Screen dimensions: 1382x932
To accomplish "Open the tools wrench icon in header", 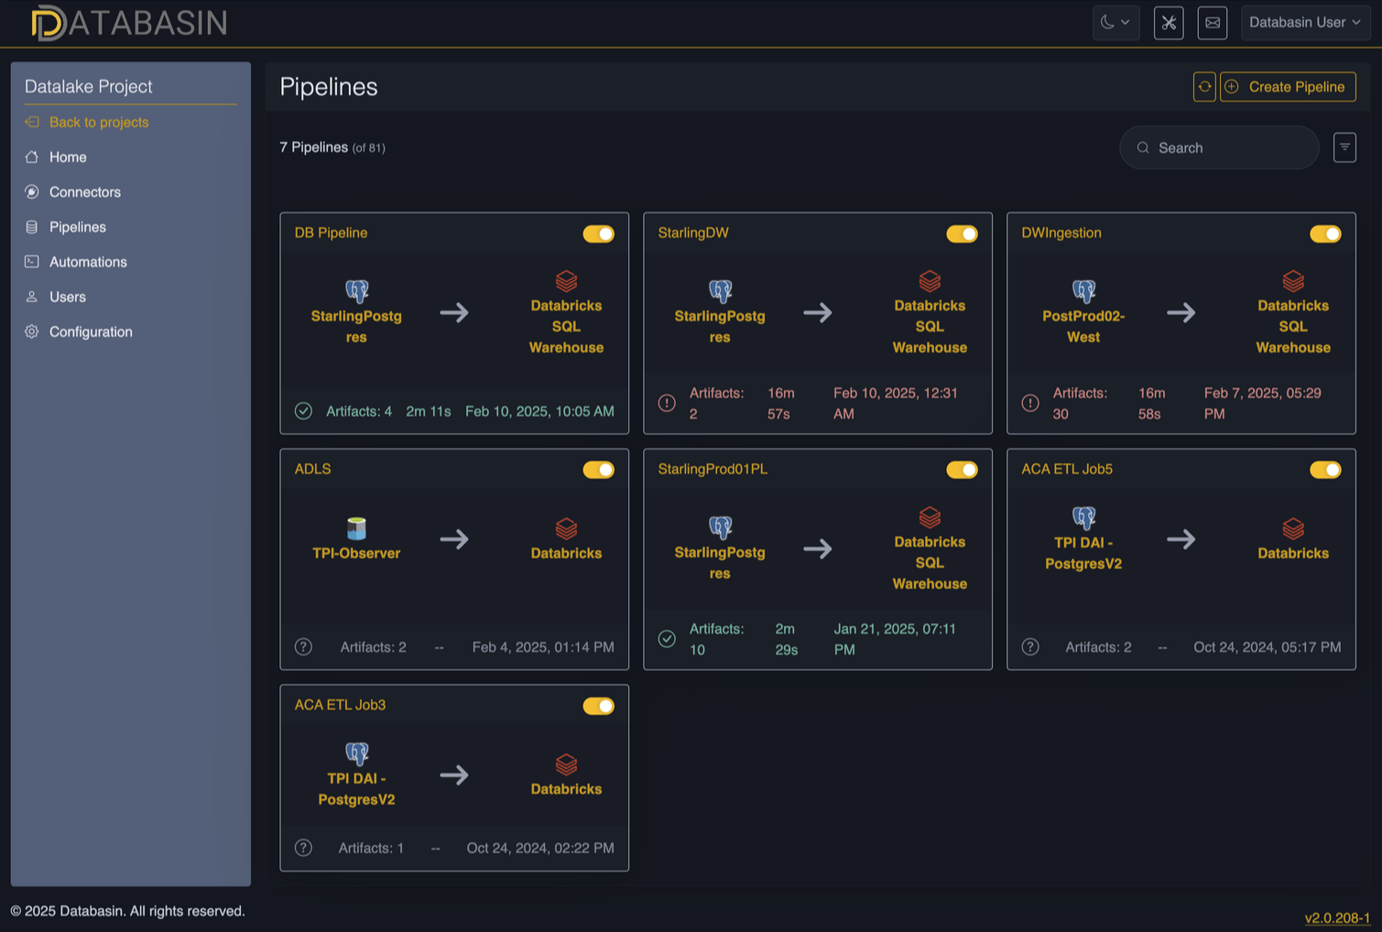I will [1169, 23].
